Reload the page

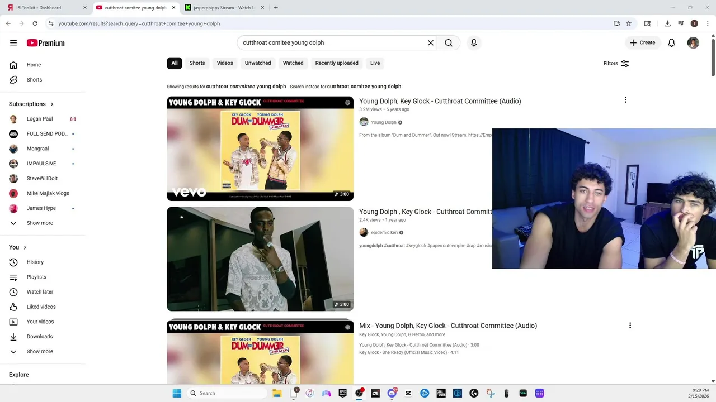pos(35,23)
